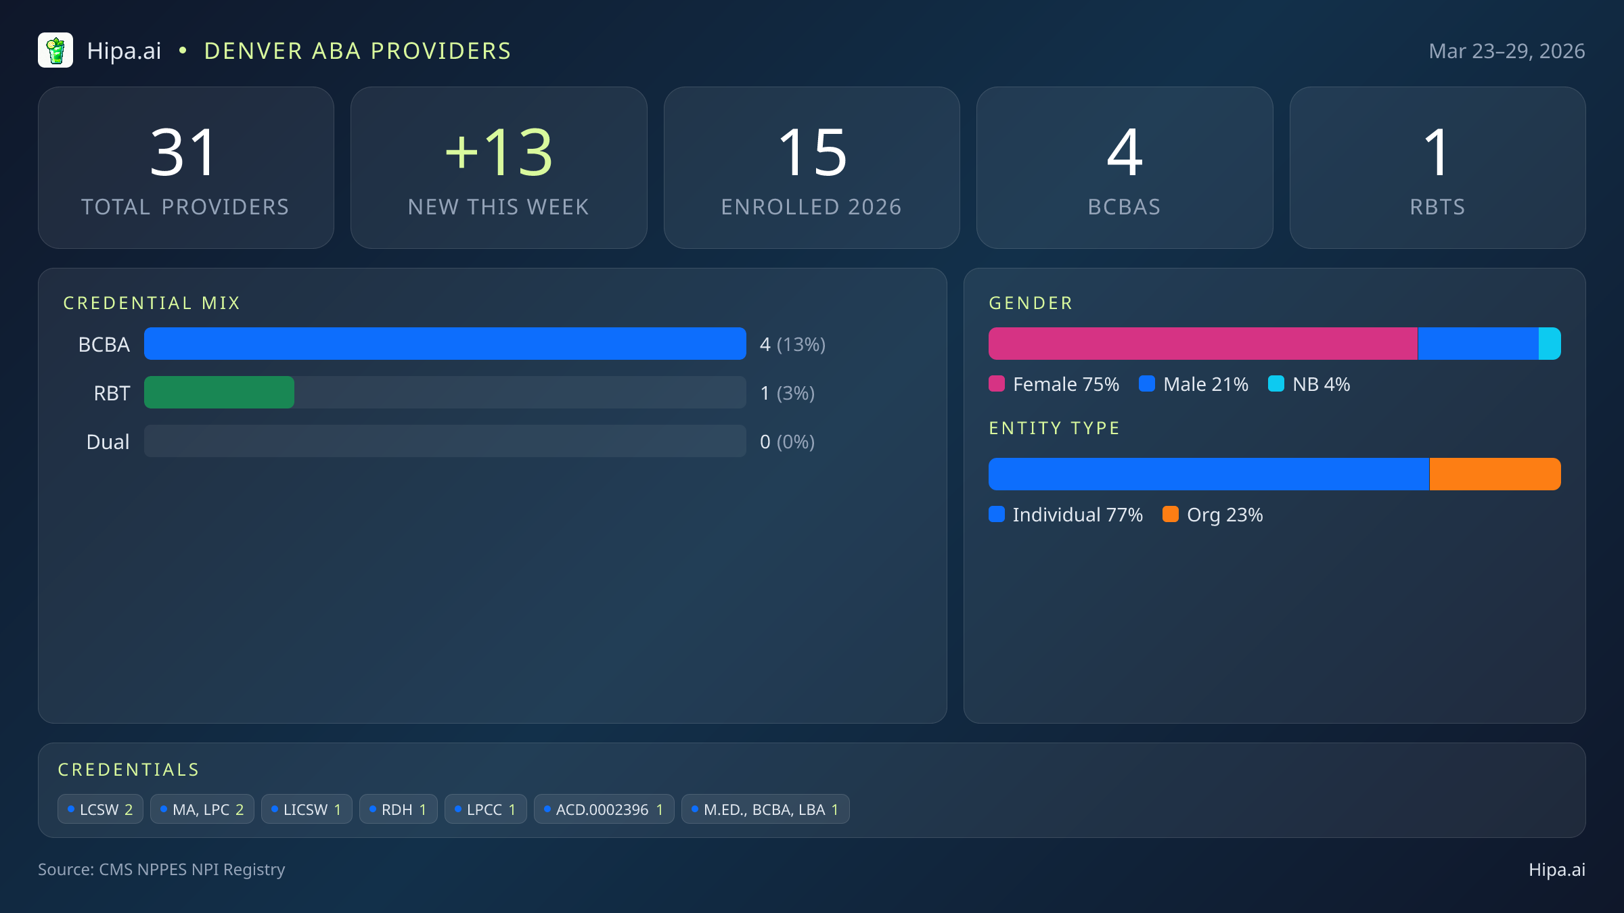Image resolution: width=1624 pixels, height=913 pixels.
Task: Click the Hipa.ai footer link
Action: (x=1556, y=870)
